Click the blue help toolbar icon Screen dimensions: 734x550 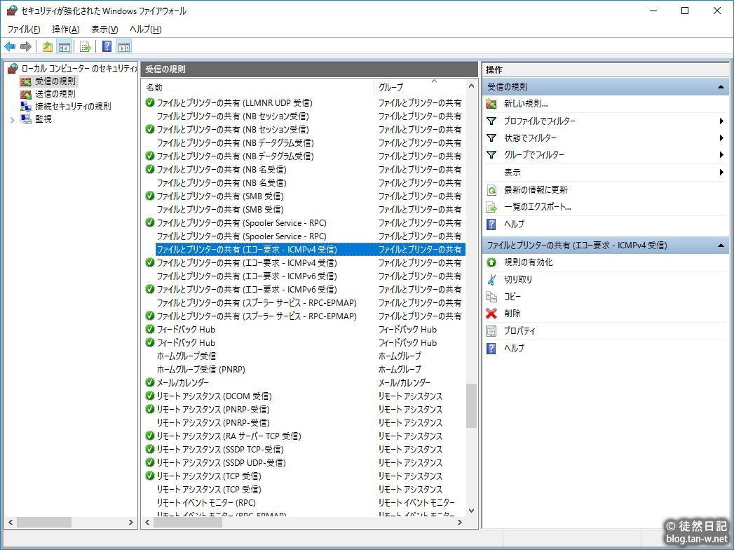coord(107,47)
